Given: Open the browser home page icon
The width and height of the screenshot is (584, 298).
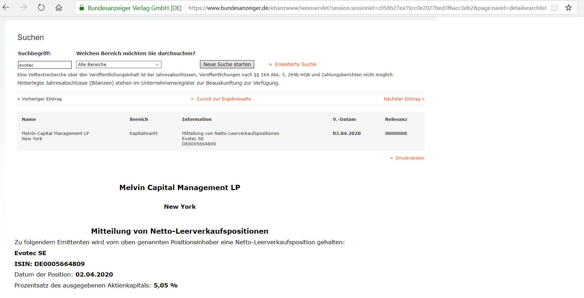Looking at the screenshot, I should 59,7.
